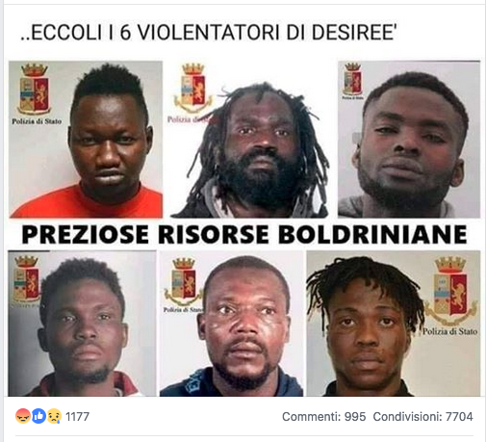486x442 pixels.
Task: Click the angry reaction emoji icon
Action: (23, 416)
